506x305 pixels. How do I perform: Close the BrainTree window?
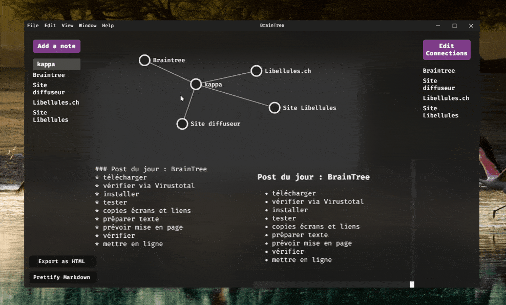coord(471,26)
